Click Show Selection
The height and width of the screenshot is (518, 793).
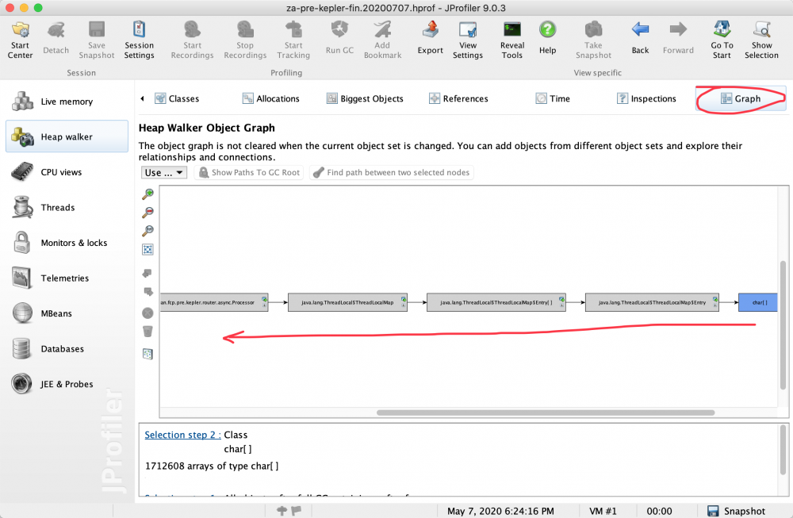coord(761,40)
